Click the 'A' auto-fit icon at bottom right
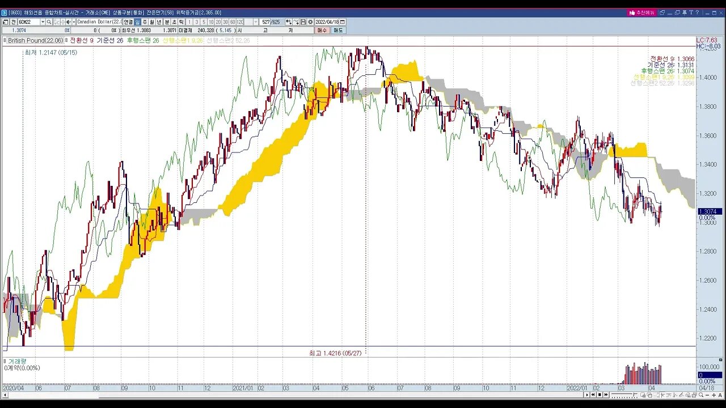The image size is (726, 408). pos(720,394)
